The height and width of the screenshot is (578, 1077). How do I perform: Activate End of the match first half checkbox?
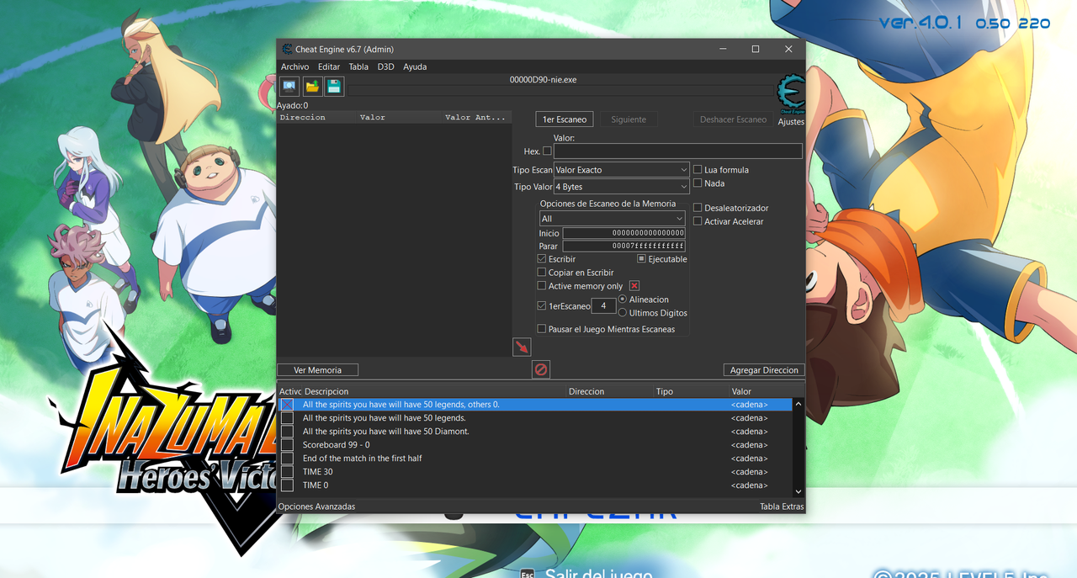(x=288, y=459)
